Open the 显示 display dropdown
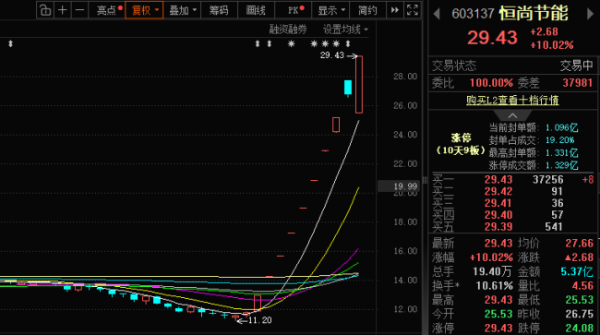 pyautogui.click(x=331, y=10)
